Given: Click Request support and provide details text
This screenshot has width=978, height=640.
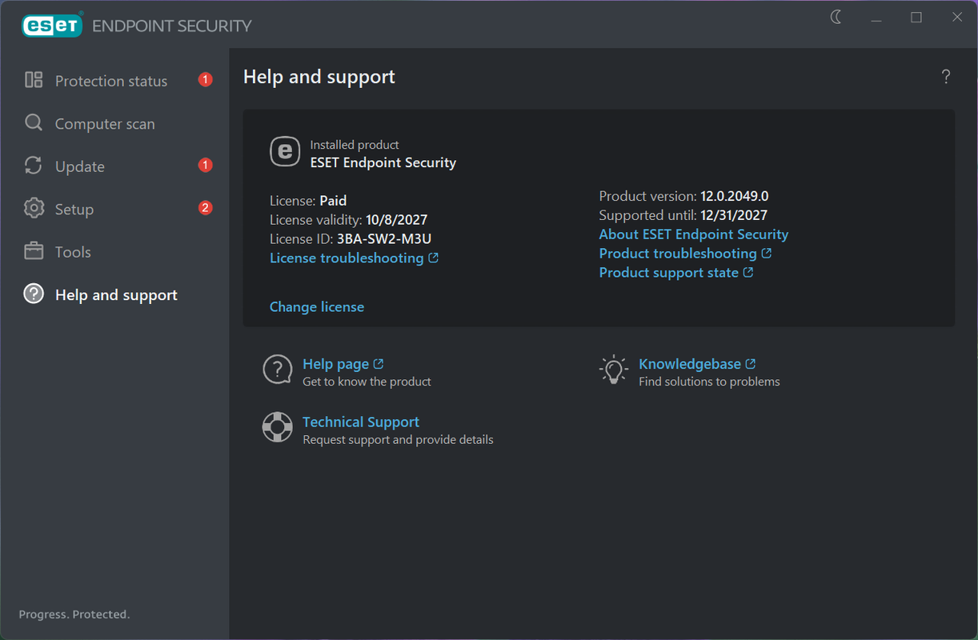Looking at the screenshot, I should pos(398,439).
